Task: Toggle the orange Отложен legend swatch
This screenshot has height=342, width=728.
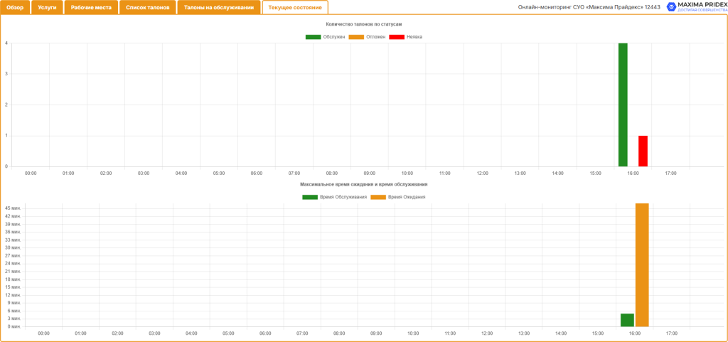Action: [356, 37]
